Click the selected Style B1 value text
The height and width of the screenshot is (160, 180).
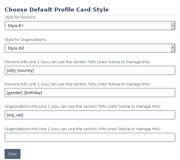coord(16,26)
